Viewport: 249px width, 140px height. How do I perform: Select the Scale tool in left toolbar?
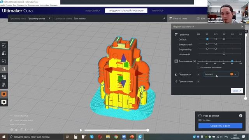point(4,53)
